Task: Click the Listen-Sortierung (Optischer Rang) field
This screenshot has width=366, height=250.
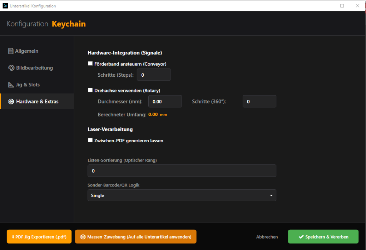Action: point(182,171)
